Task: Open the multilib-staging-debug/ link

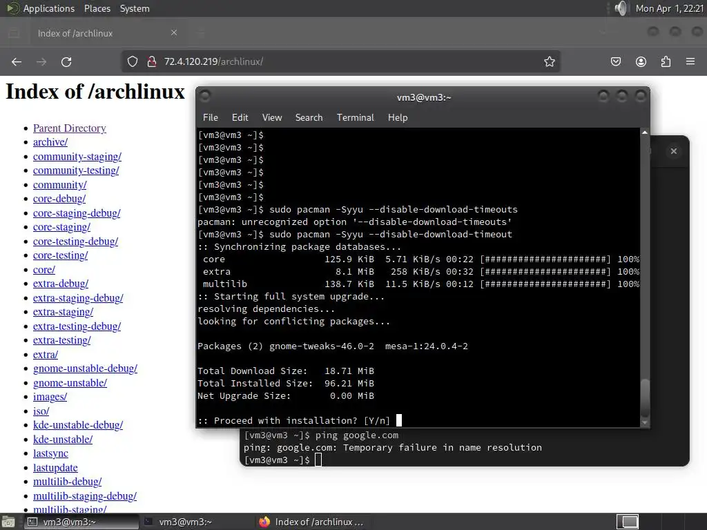Action: 85,497
